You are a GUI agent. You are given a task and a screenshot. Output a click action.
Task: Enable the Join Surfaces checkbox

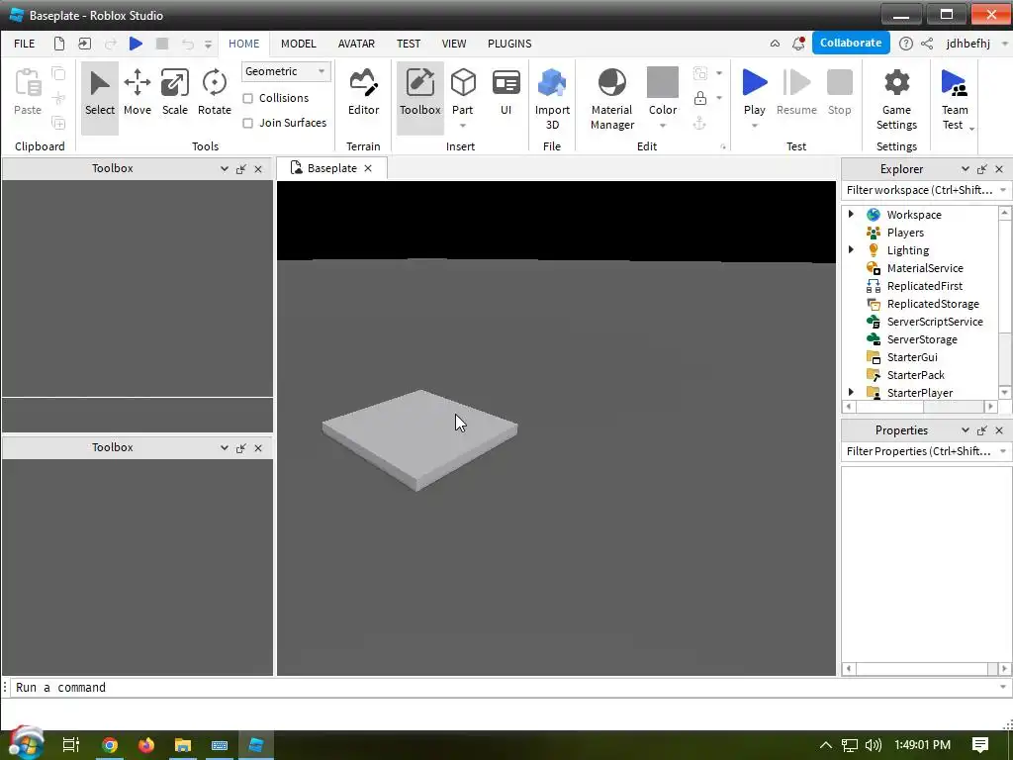coord(247,123)
